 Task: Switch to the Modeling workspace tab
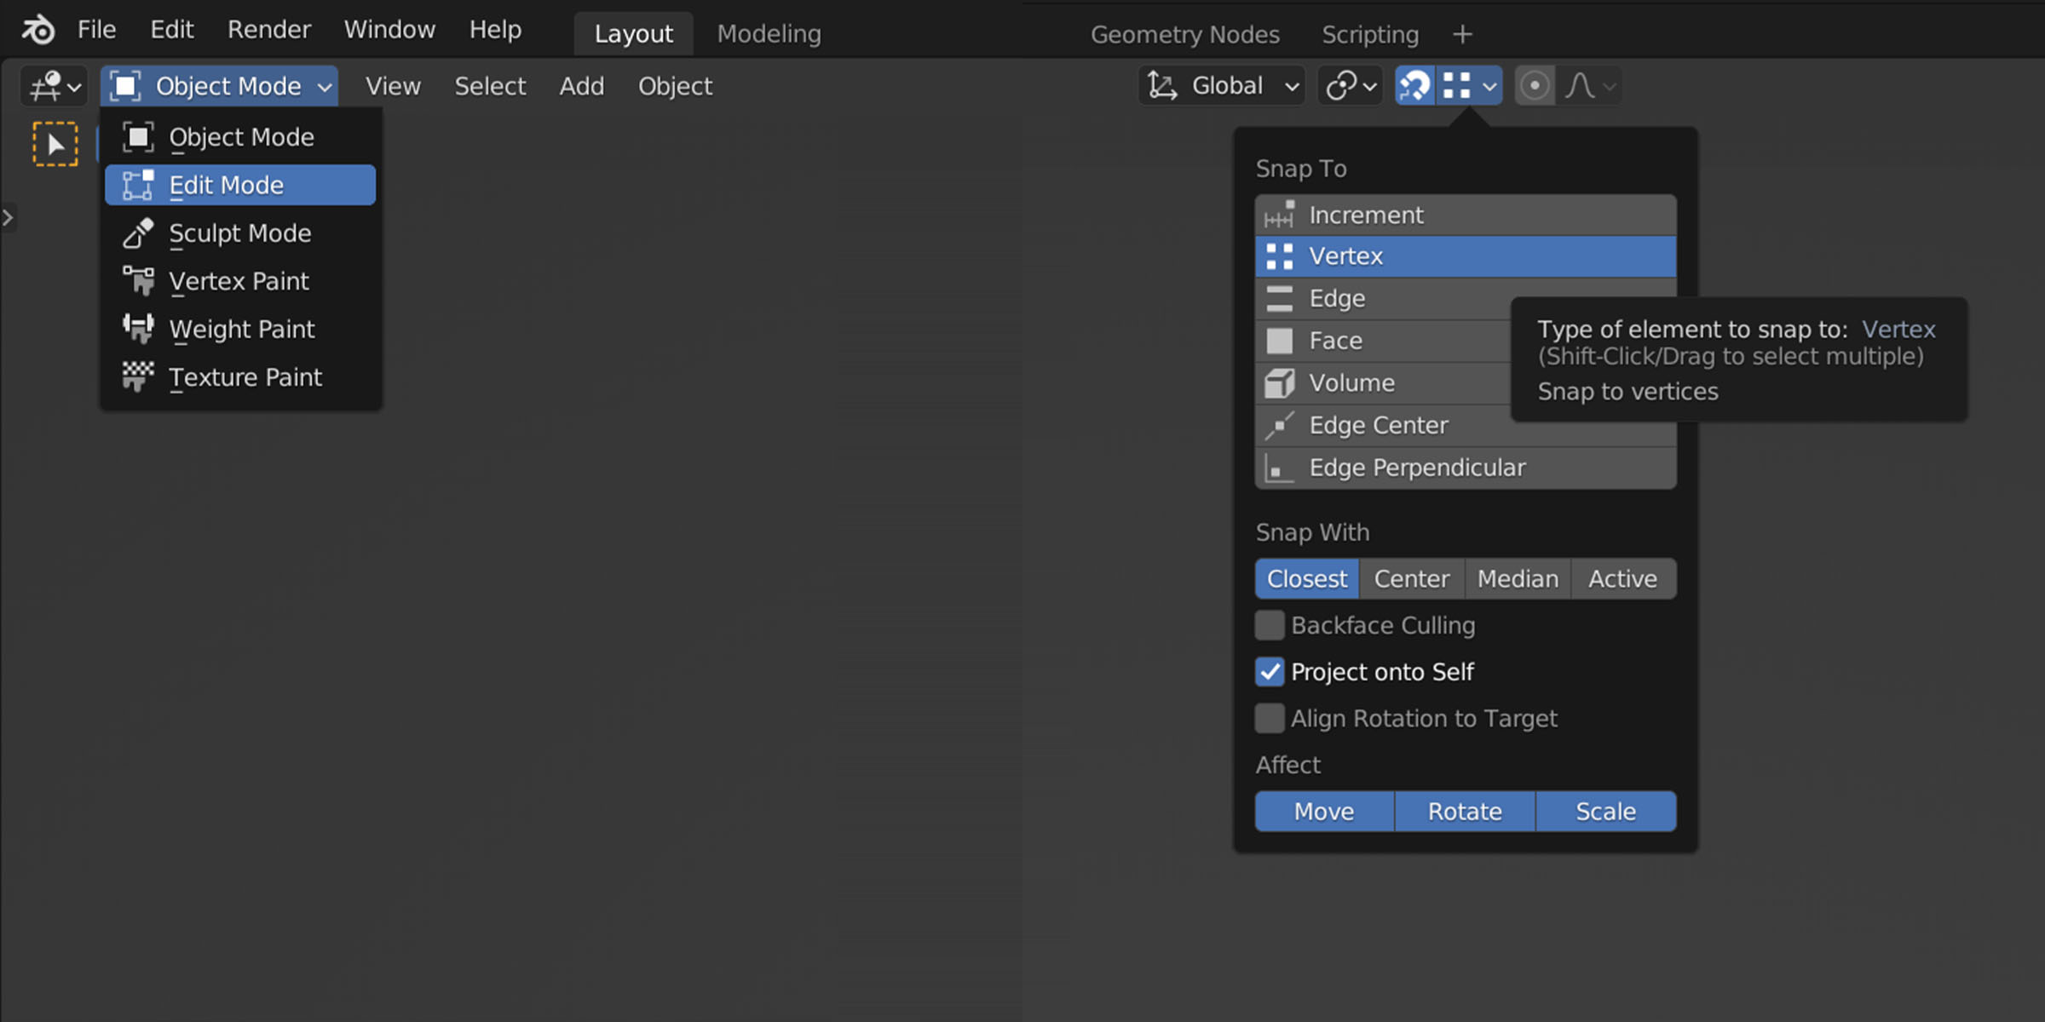coord(769,34)
